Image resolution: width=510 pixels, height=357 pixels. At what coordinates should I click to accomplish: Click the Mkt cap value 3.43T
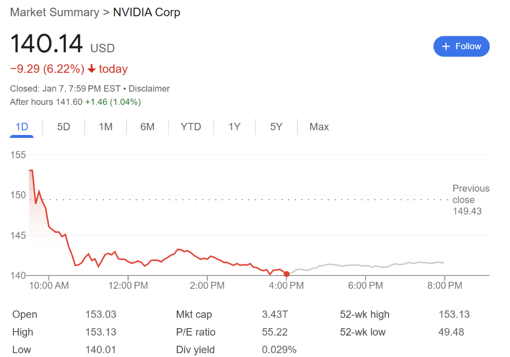(x=275, y=314)
